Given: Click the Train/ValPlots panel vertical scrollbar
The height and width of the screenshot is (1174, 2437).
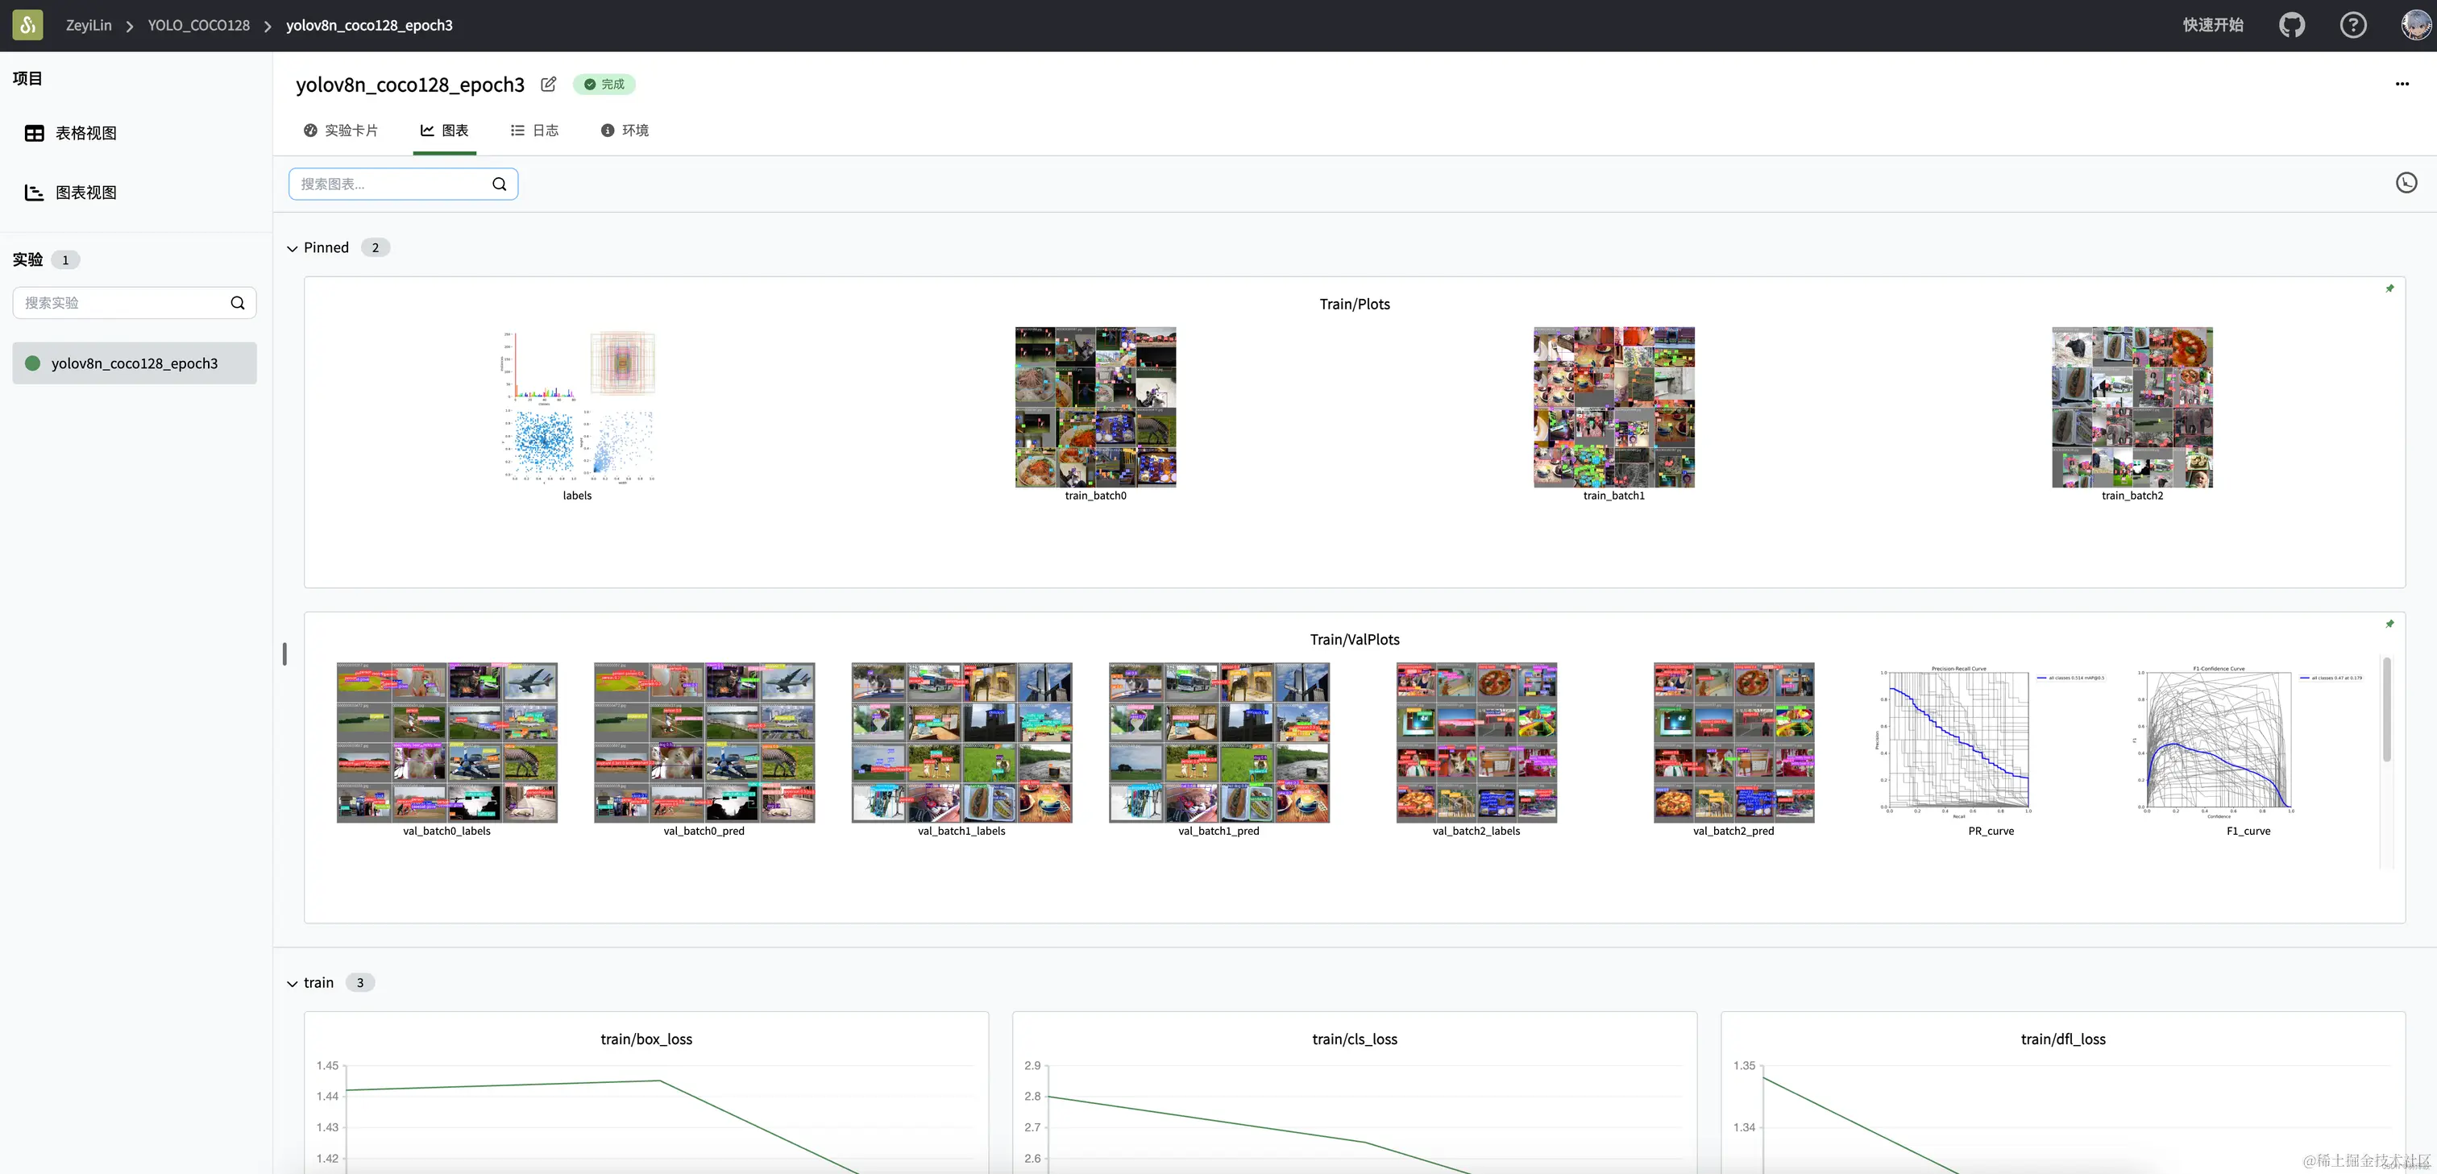Looking at the screenshot, I should coord(2386,710).
